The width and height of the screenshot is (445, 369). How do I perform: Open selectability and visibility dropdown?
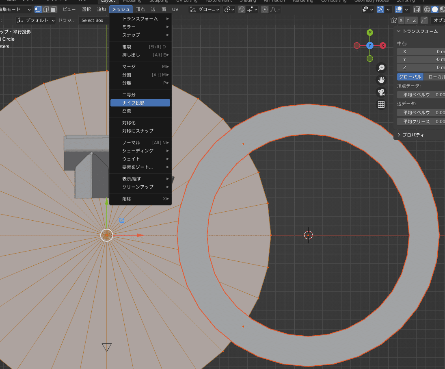pyautogui.click(x=368, y=9)
